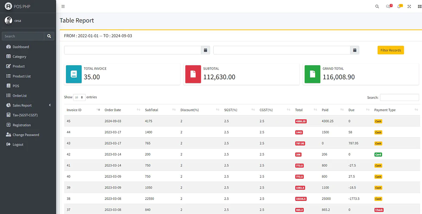Open Tax (SGST-CGST) settings
The height and width of the screenshot is (214, 422).
(25, 115)
